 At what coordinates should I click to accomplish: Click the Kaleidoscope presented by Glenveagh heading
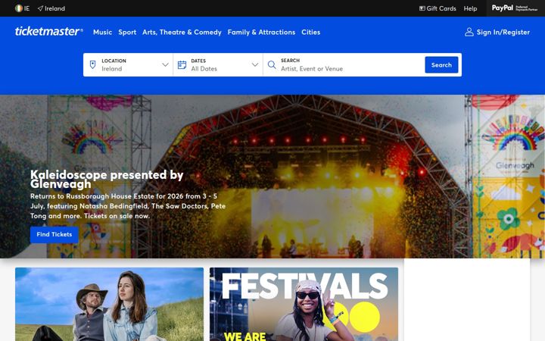coord(107,179)
